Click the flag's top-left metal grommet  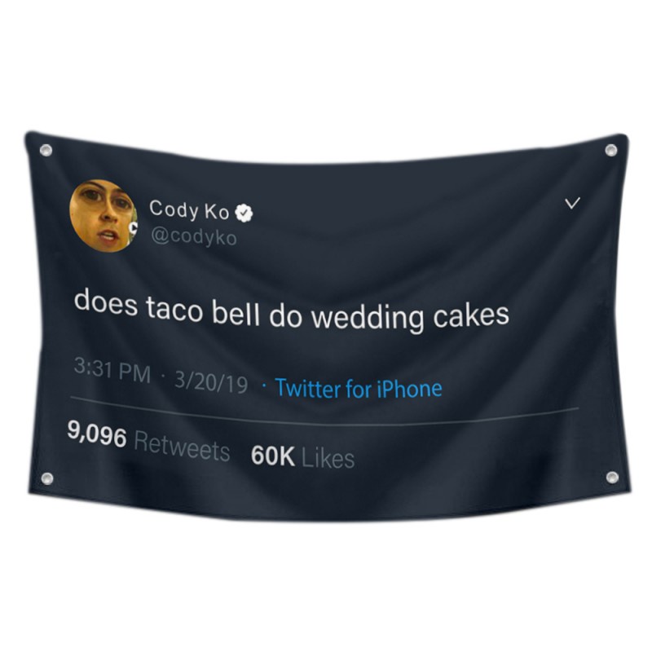(46, 150)
